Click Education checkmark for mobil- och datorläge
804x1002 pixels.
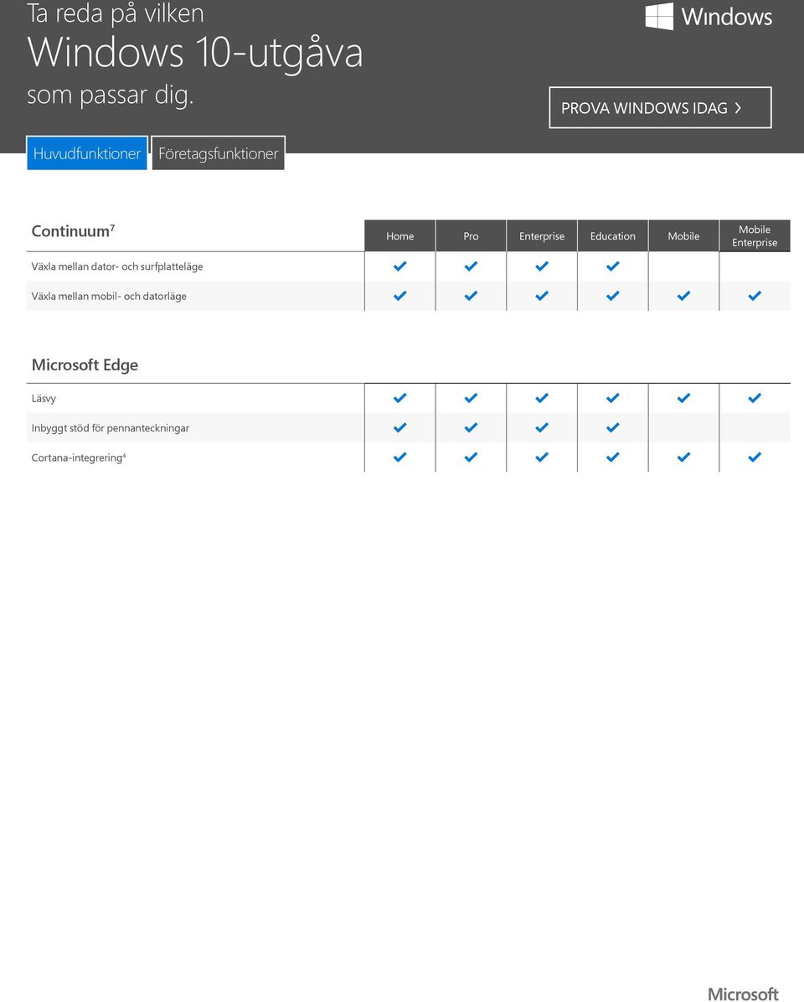click(x=612, y=295)
